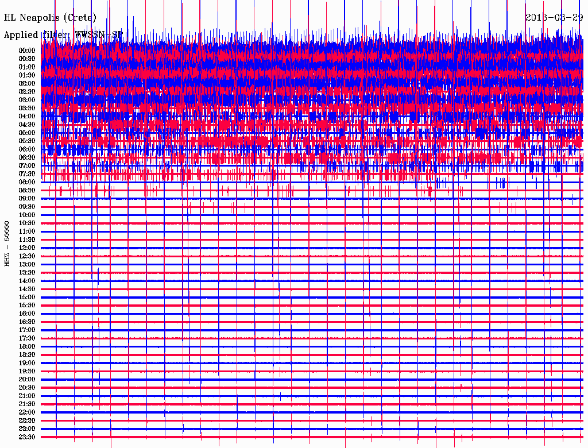Select the 00:00 time label

(27, 51)
